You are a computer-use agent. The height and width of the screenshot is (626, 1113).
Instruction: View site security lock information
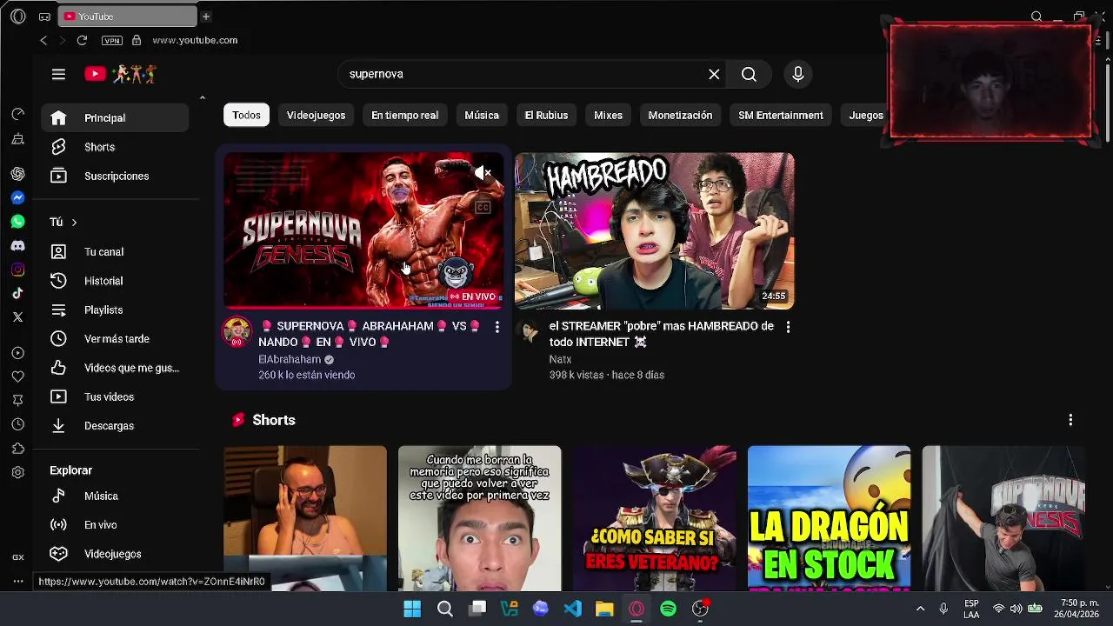click(137, 40)
